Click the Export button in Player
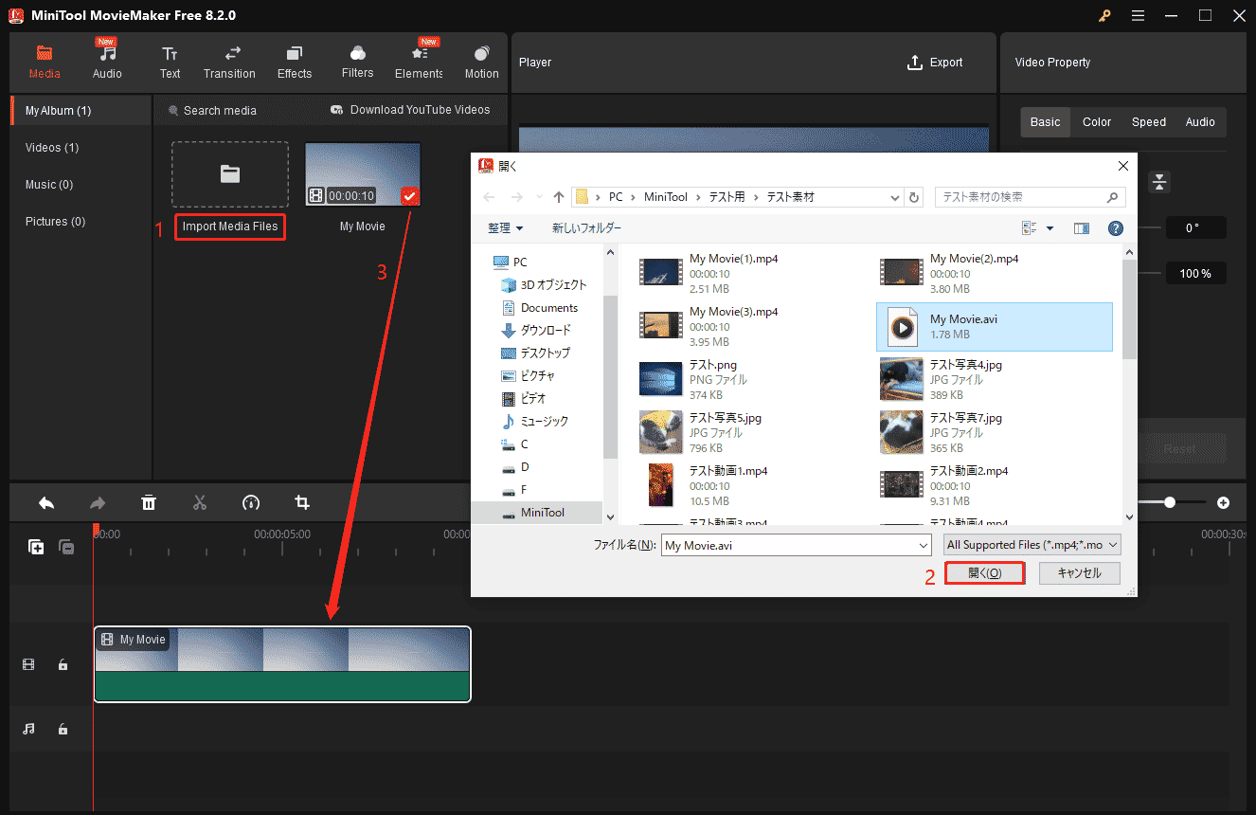Image resolution: width=1256 pixels, height=815 pixels. point(935,63)
